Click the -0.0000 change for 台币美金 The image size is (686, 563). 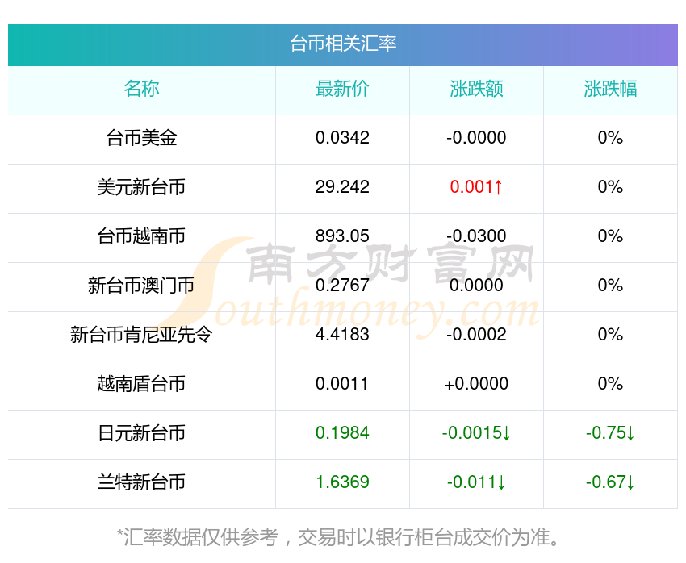point(476,138)
